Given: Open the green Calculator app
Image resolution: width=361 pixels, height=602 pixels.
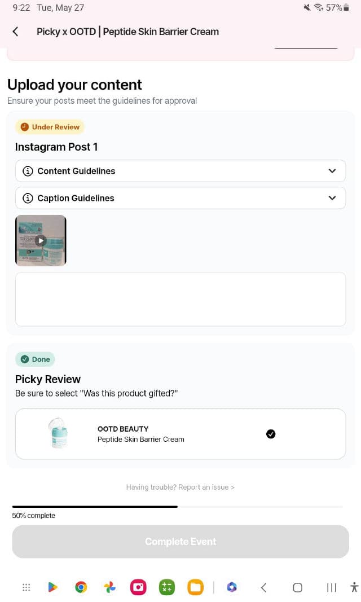Looking at the screenshot, I should pos(166,587).
